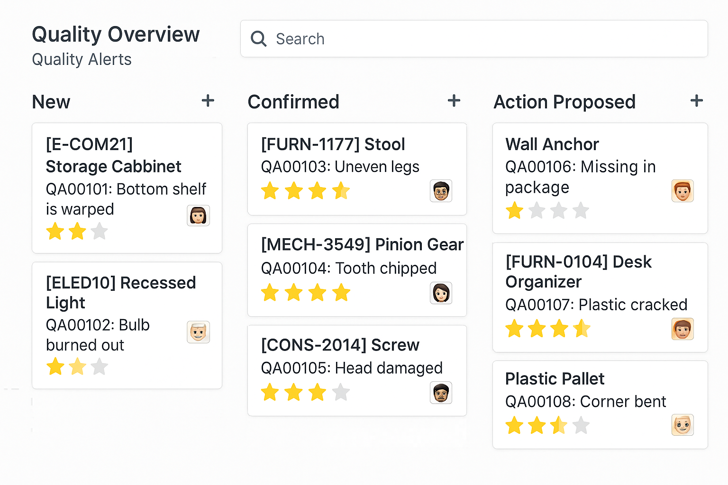The height and width of the screenshot is (485, 728).
Task: Click "QA00102: Bulb burned out" text
Action: pyautogui.click(x=98, y=335)
